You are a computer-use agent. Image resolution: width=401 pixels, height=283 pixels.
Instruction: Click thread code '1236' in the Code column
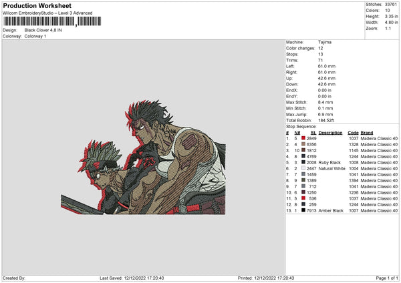[x=354, y=192]
